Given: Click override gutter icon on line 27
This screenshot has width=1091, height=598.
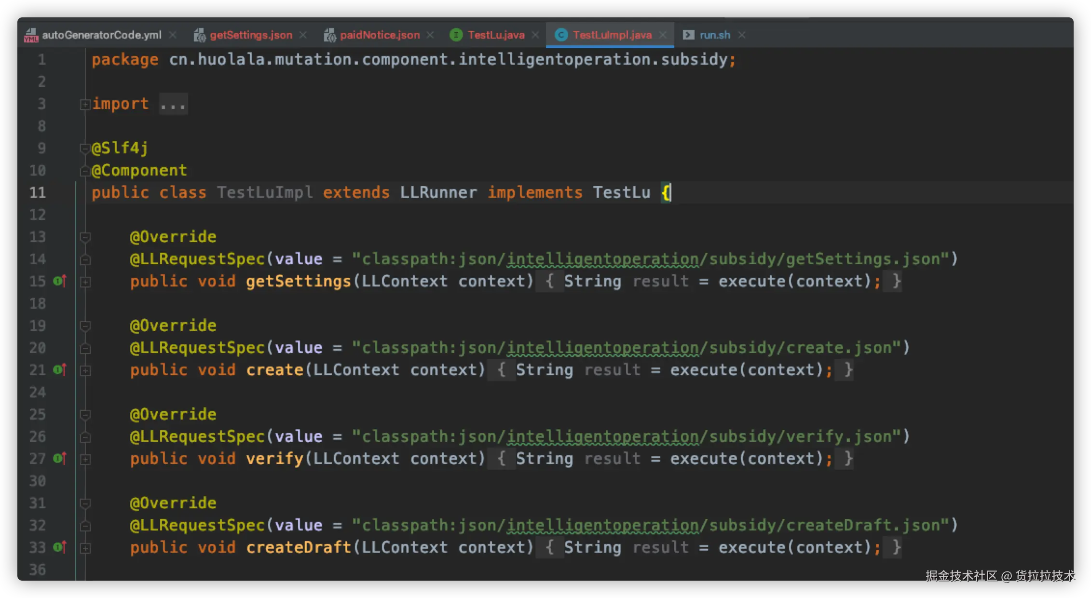Looking at the screenshot, I should pyautogui.click(x=59, y=458).
